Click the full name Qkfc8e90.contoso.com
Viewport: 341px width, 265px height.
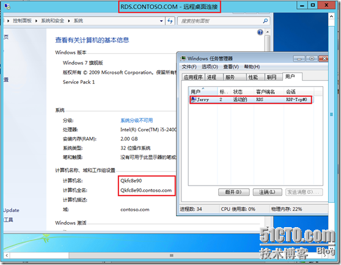pos(146,191)
